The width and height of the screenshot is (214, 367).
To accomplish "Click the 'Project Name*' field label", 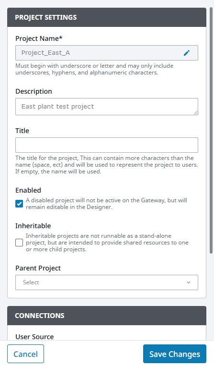I will click(39, 38).
